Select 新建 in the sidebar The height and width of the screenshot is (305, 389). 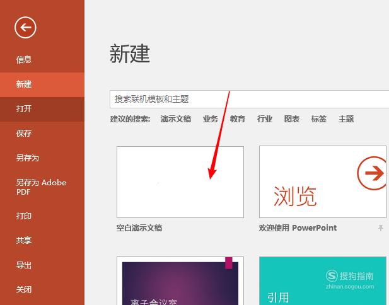click(x=42, y=84)
